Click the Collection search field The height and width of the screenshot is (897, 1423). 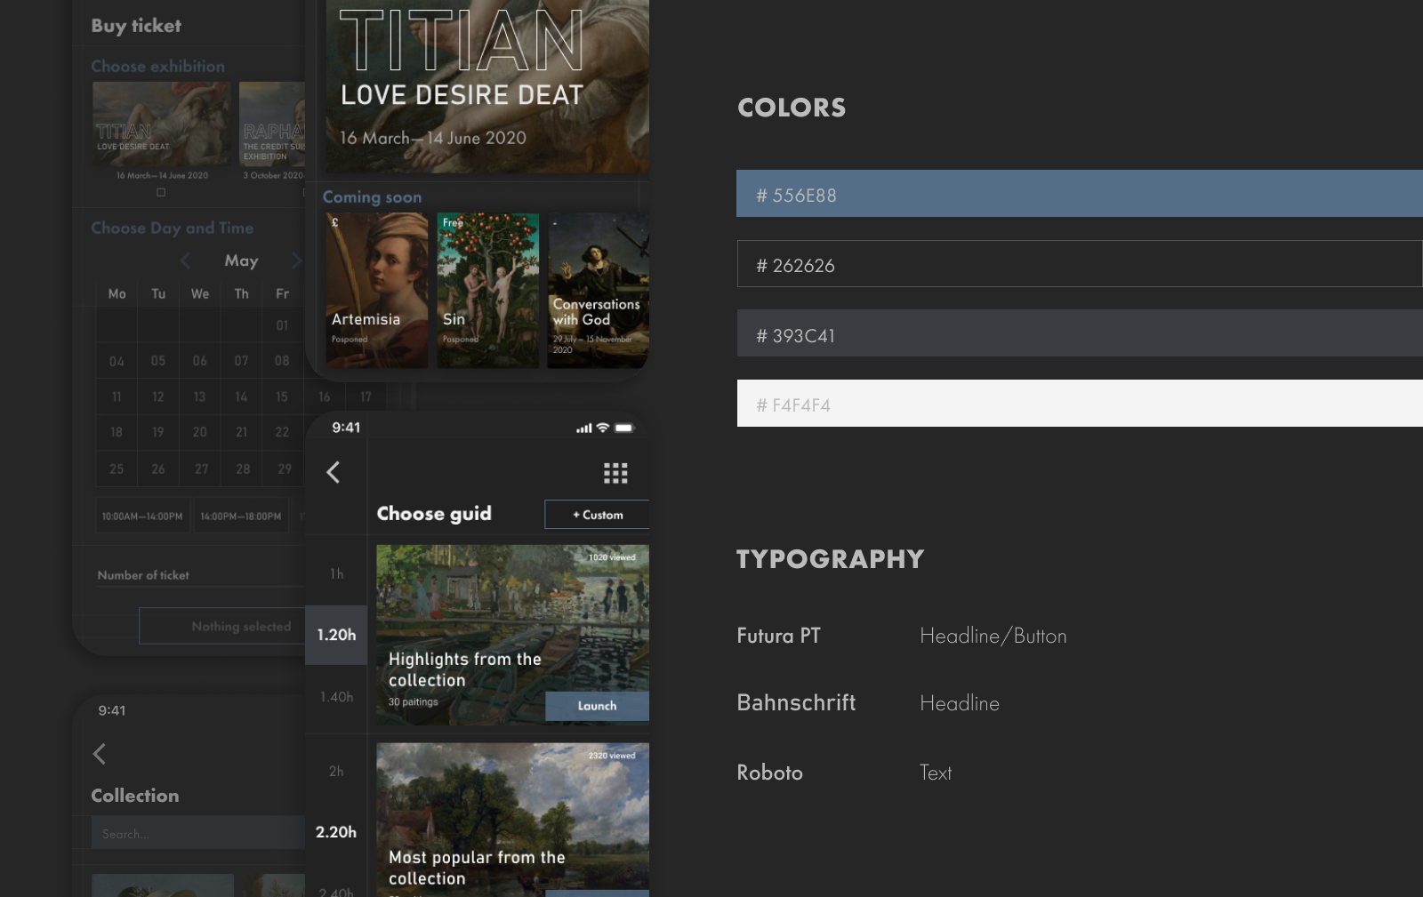tap(197, 833)
